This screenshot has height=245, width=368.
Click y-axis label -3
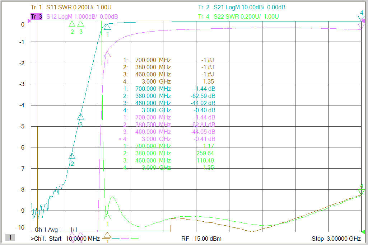click(x=22, y=84)
